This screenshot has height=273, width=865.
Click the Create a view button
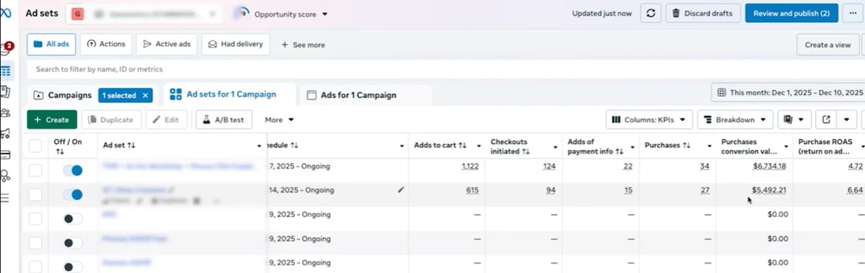[828, 45]
